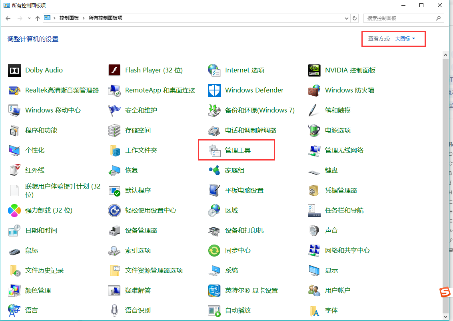
Task: Click the 电话和调制解调器 icon
Action: pyautogui.click(x=214, y=130)
